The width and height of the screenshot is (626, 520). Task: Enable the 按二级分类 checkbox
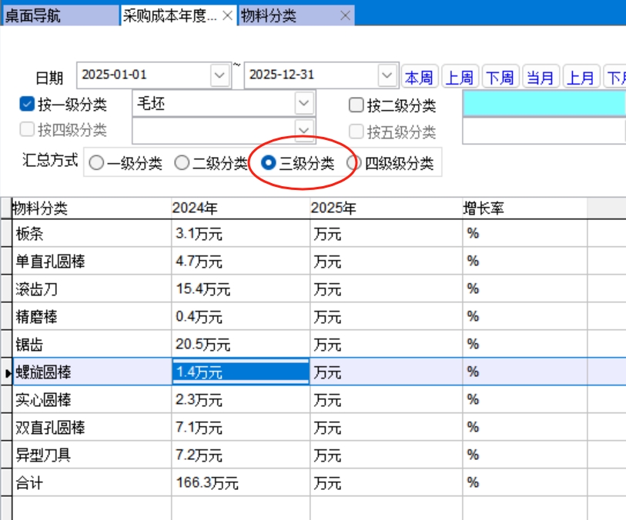tap(356, 105)
